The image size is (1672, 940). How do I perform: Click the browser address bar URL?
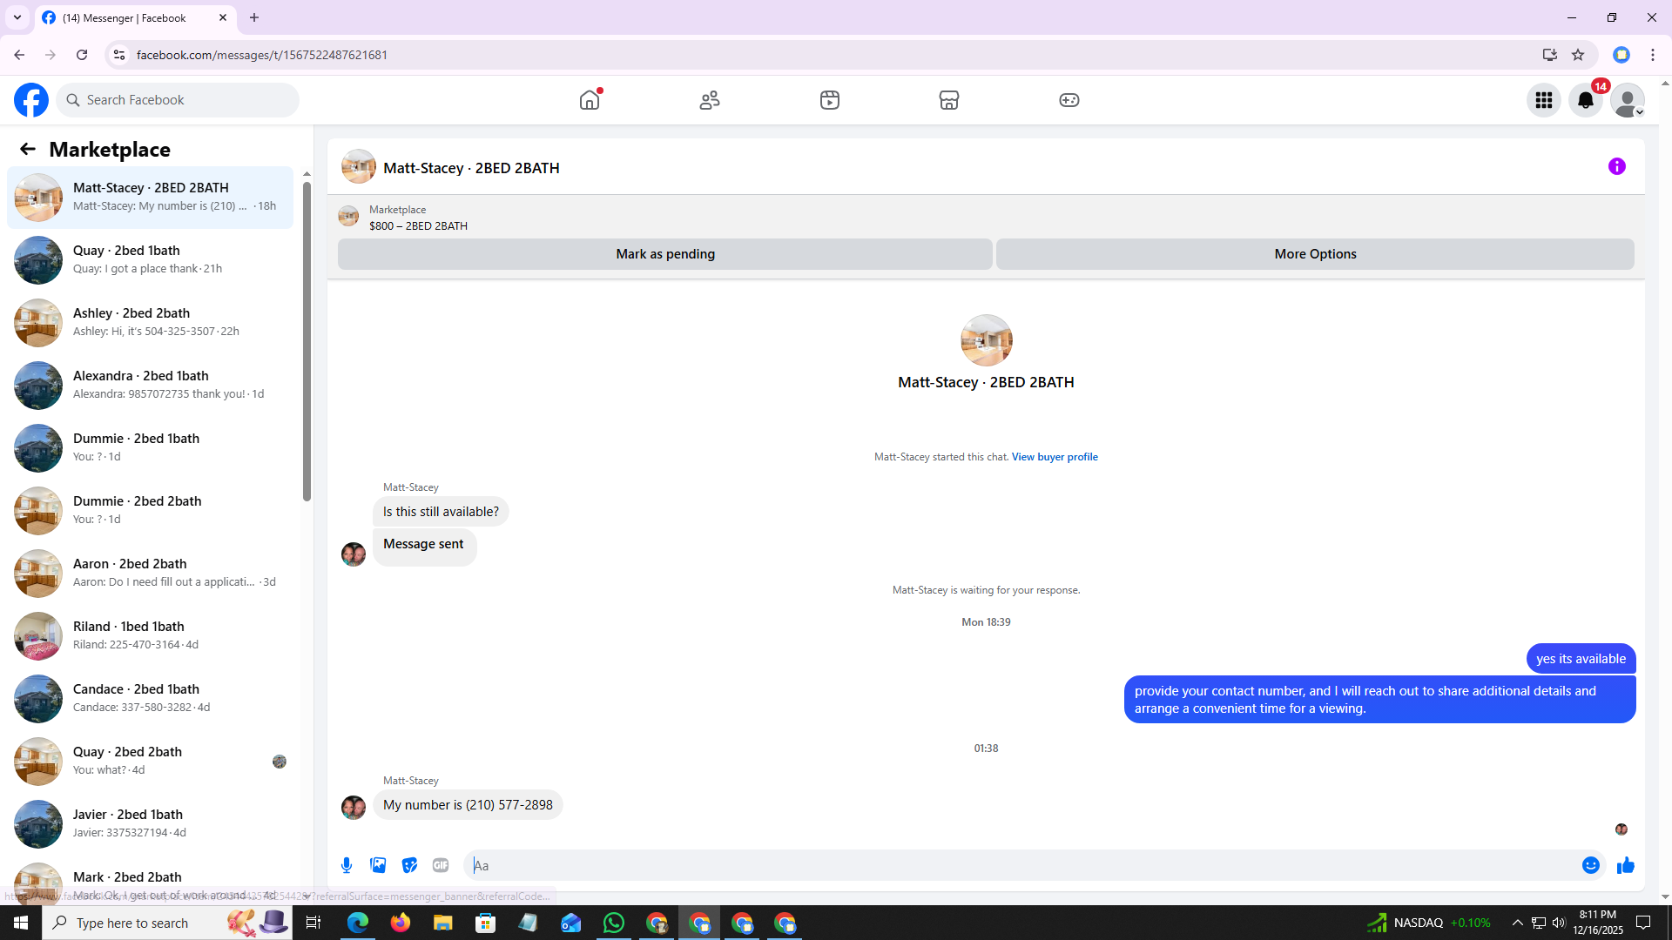coord(261,55)
